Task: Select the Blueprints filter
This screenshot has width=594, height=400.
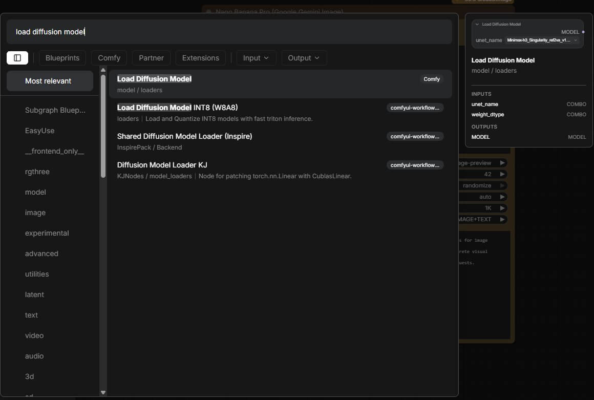Action: pyautogui.click(x=62, y=58)
